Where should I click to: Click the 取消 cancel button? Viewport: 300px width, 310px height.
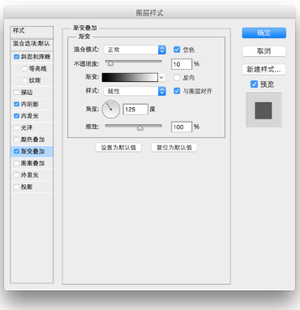pos(264,51)
